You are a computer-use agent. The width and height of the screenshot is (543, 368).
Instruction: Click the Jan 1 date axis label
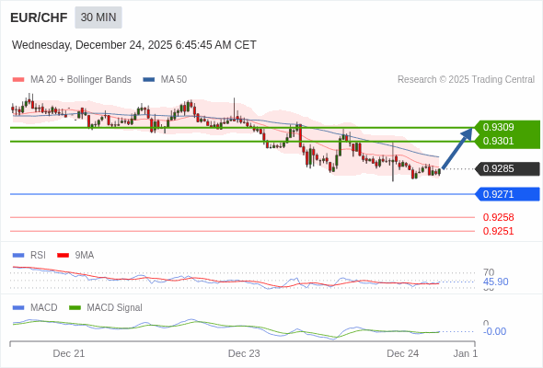(466, 353)
